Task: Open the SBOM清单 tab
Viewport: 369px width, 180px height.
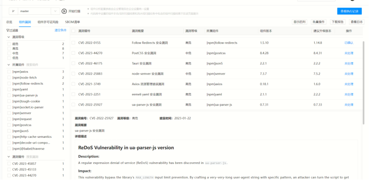Action: point(72,21)
